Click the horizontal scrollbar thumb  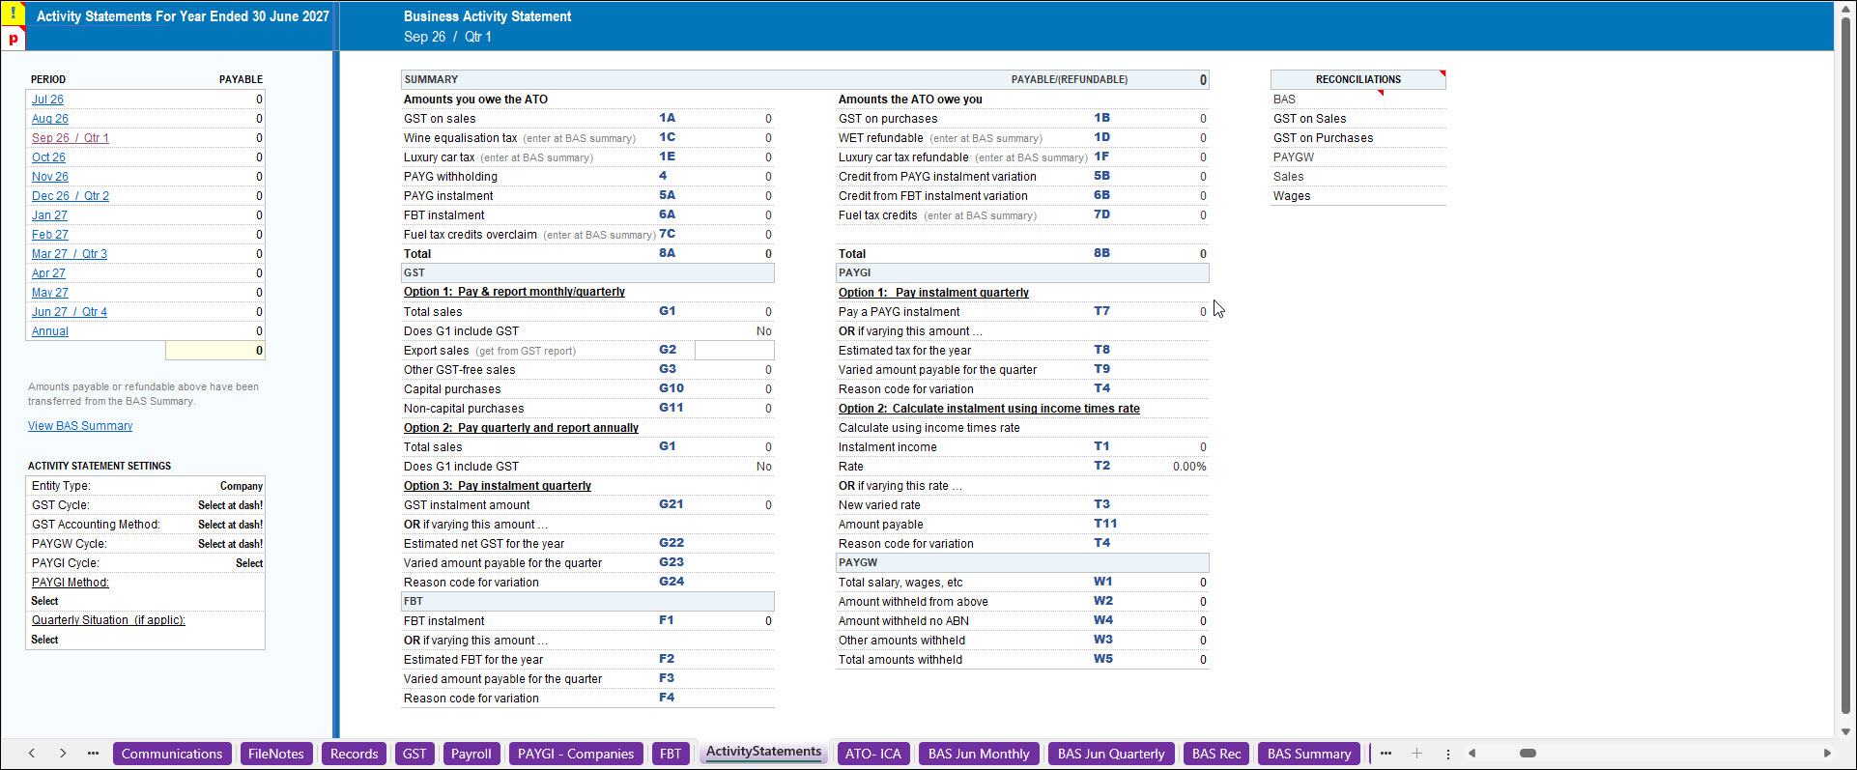[x=1528, y=754]
